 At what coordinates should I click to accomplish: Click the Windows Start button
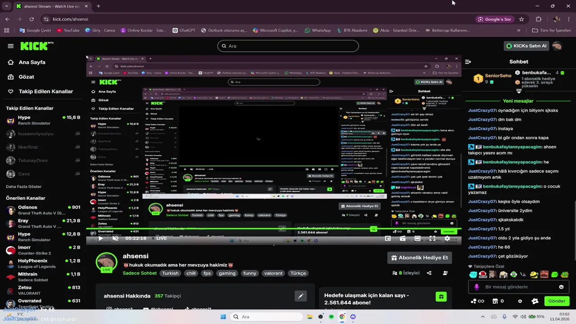pos(223,317)
